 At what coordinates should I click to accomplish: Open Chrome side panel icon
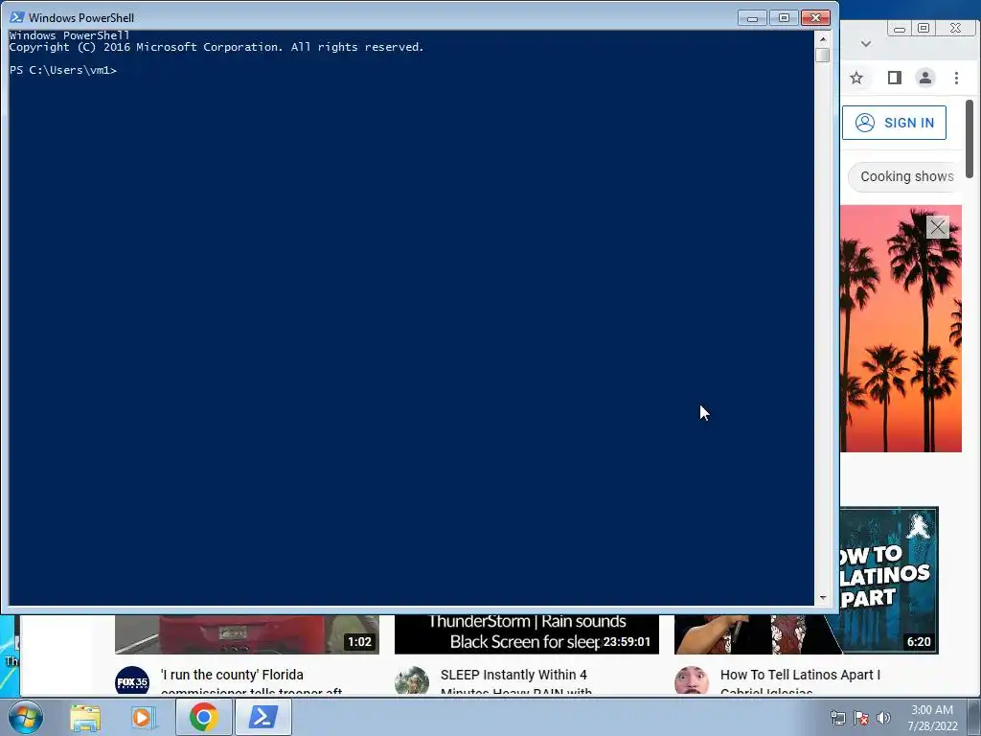895,78
